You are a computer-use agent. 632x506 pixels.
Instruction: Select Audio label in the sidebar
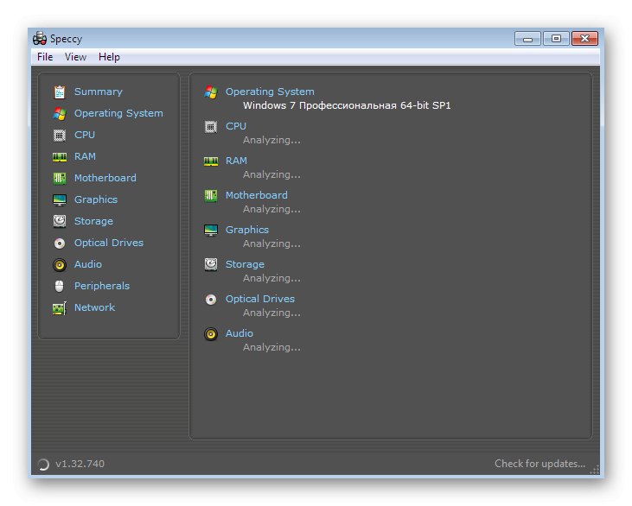(x=88, y=264)
